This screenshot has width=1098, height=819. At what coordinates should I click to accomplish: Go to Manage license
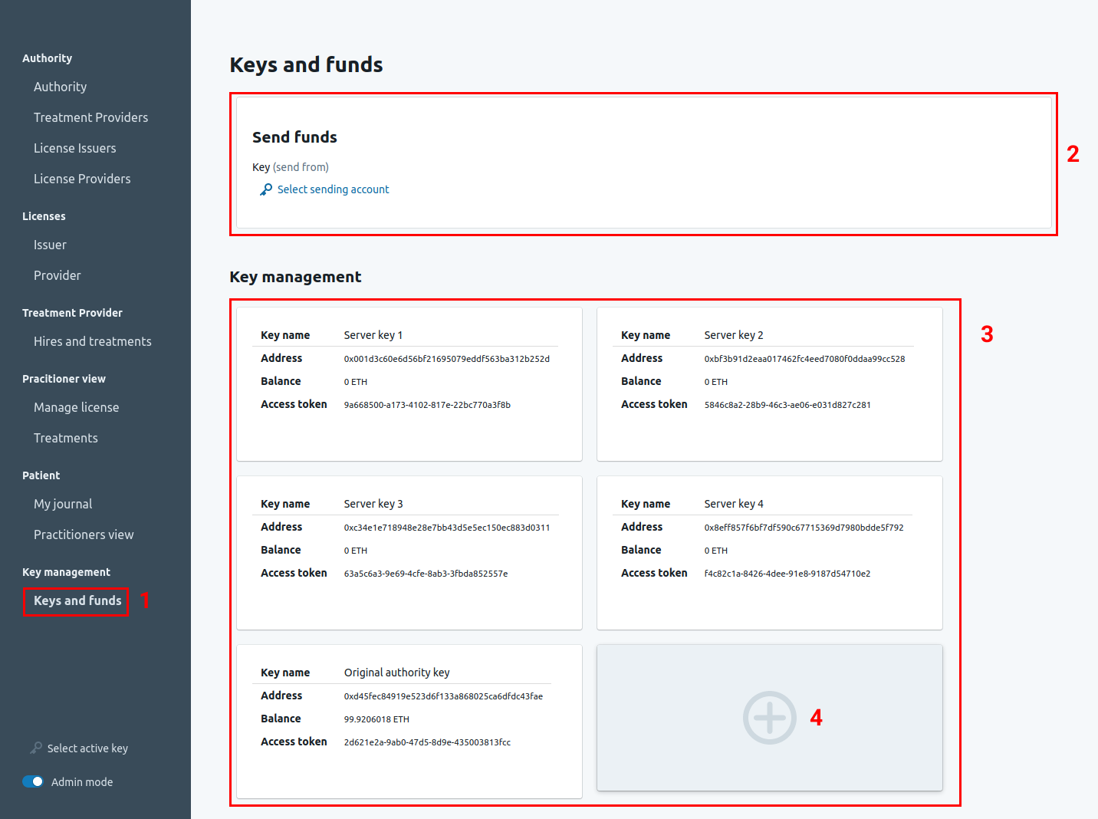click(x=76, y=407)
